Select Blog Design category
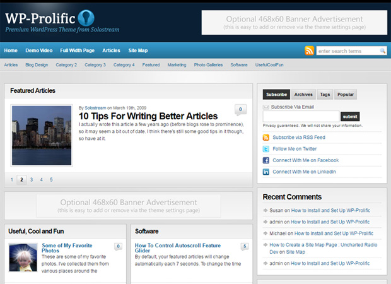Screen dimensions: 391x284 pyautogui.click(x=37, y=65)
